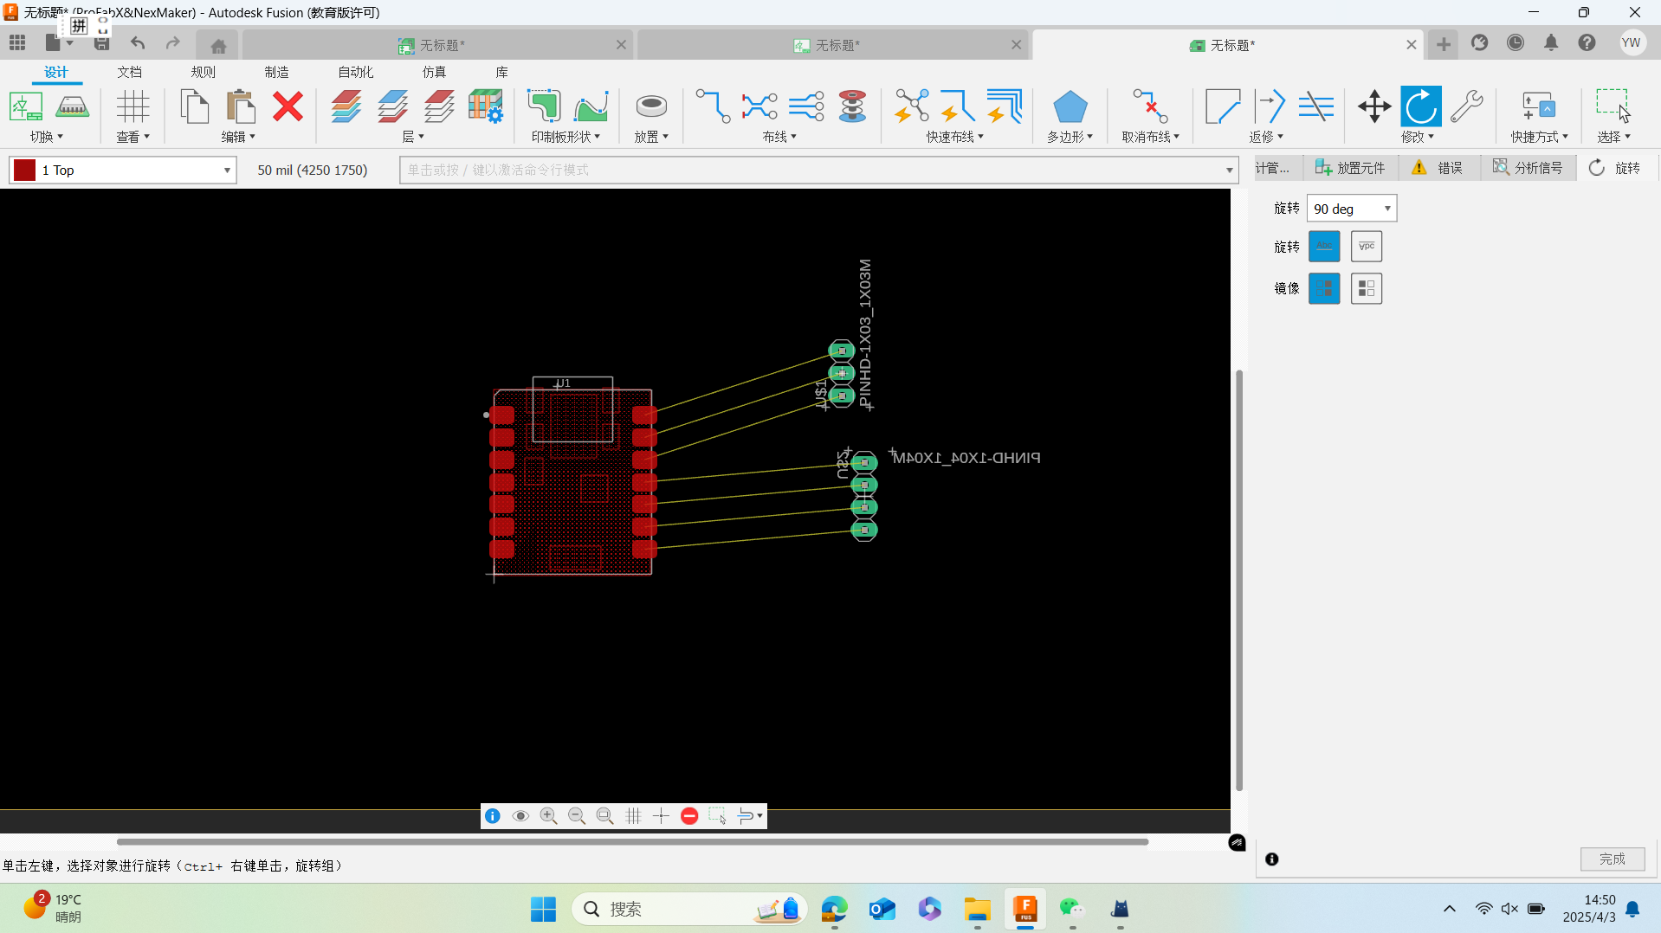Select the outline arc tool
This screenshot has height=933, width=1661.
[x=591, y=106]
